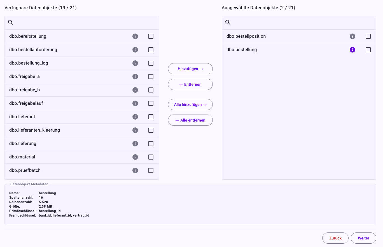Viewport: 383px width, 247px height.
Task: Check the dbo.material checkbox
Action: pyautogui.click(x=151, y=157)
